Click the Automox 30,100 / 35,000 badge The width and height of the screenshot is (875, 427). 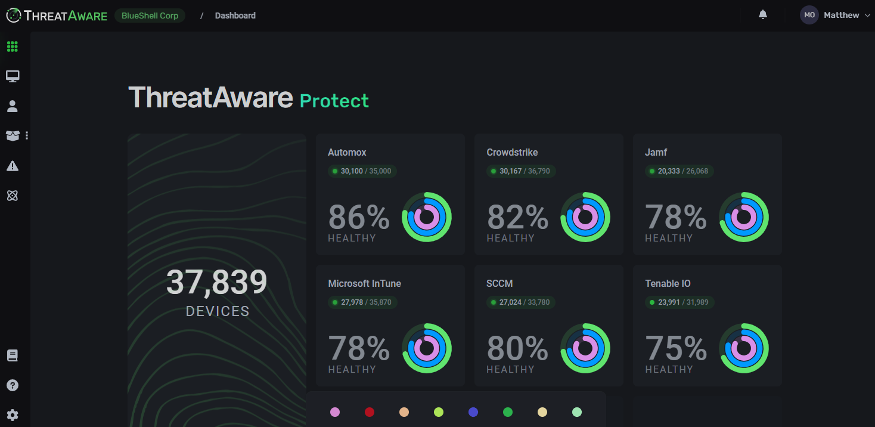click(362, 171)
